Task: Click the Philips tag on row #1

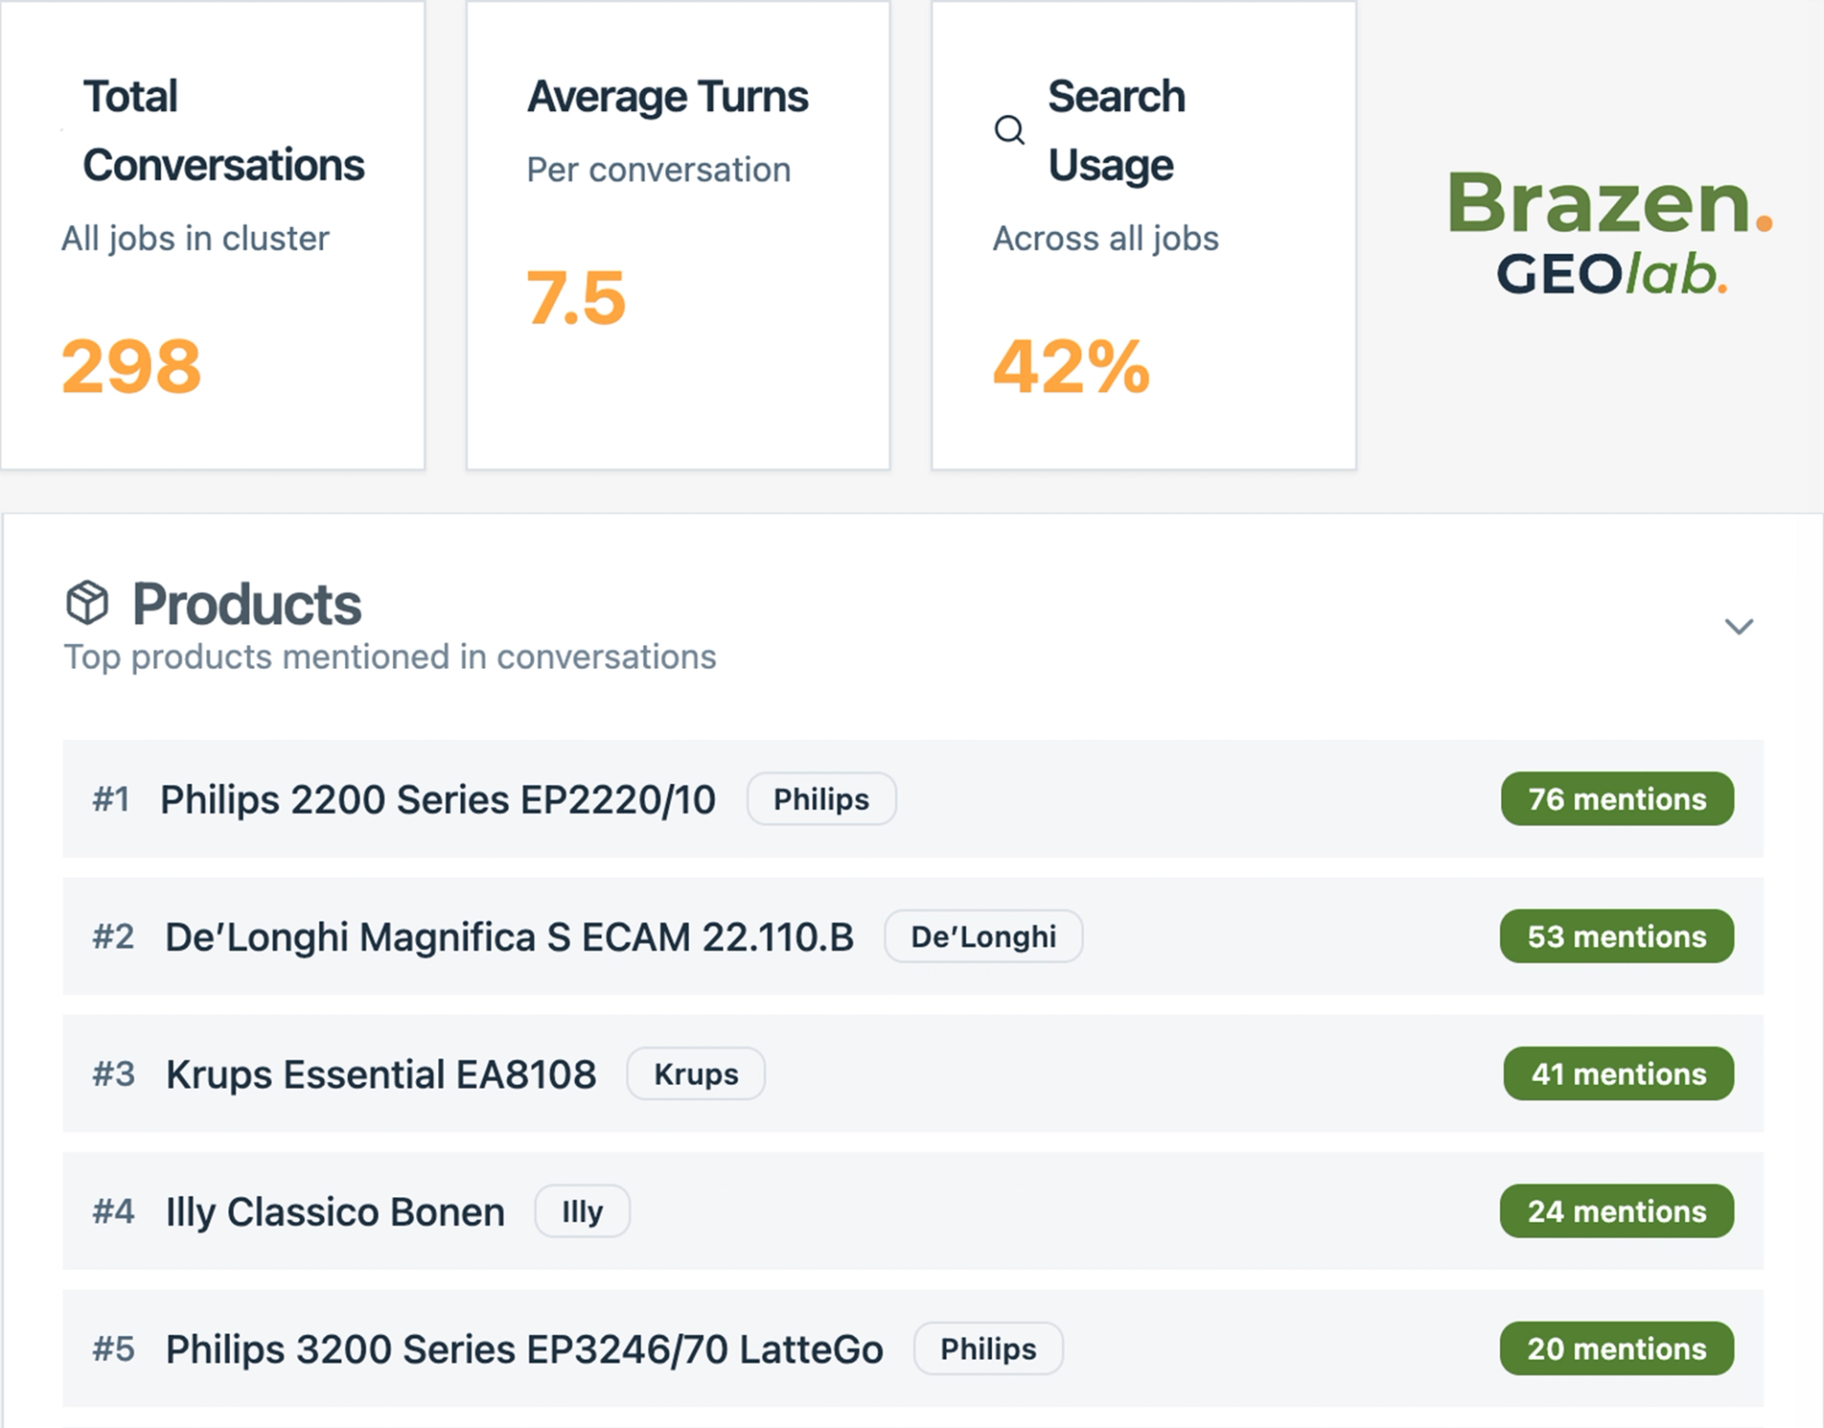Action: click(x=821, y=799)
